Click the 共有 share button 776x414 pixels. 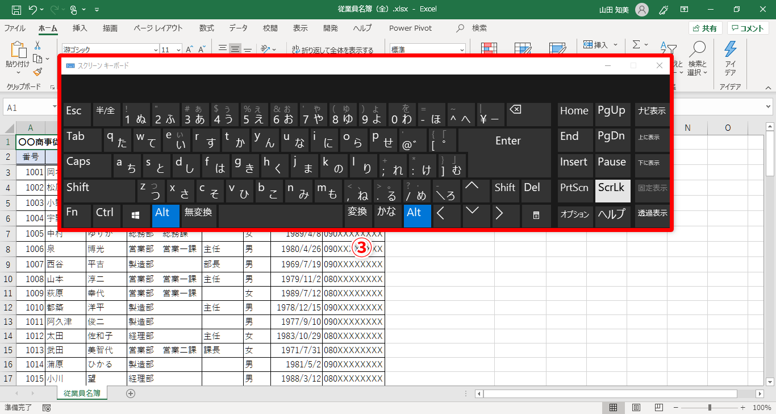(x=705, y=28)
